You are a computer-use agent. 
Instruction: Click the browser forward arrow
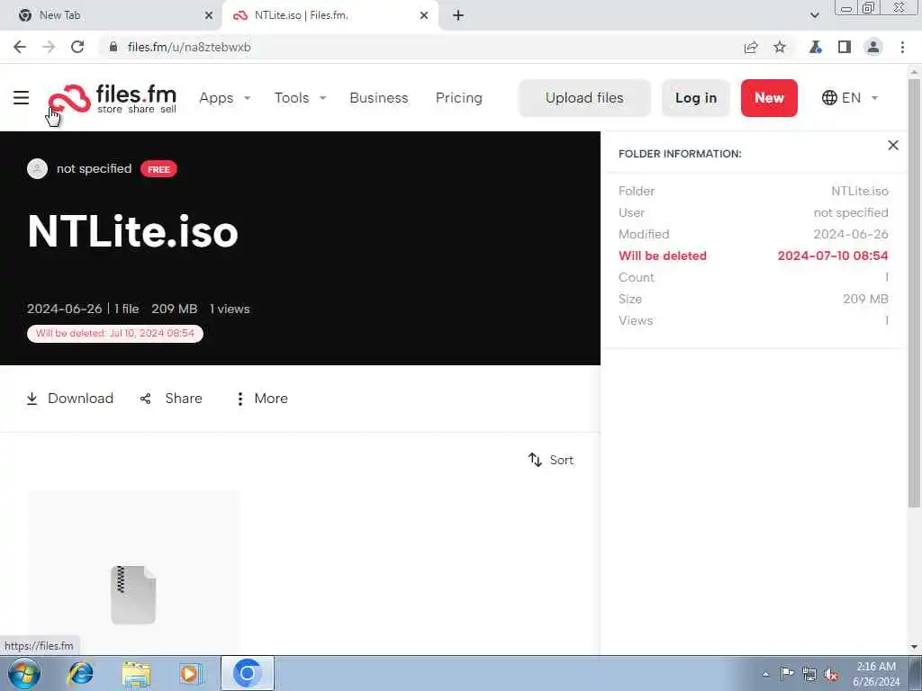pyautogui.click(x=49, y=47)
